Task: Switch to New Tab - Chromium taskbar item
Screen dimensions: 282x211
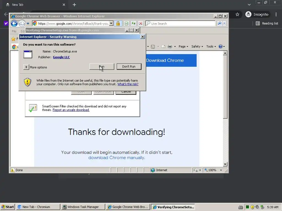Action: (x=38, y=207)
